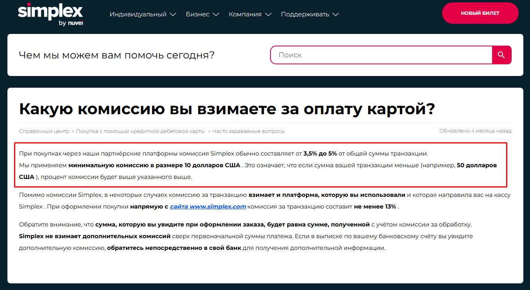Click Покупка с помощью кредитной дебетовой карты breadcrumb
The width and height of the screenshot is (530, 290).
140,131
